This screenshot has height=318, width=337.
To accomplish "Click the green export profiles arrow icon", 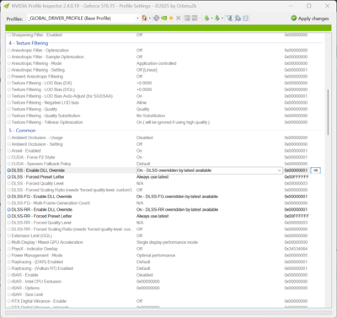I will (x=206, y=19).
